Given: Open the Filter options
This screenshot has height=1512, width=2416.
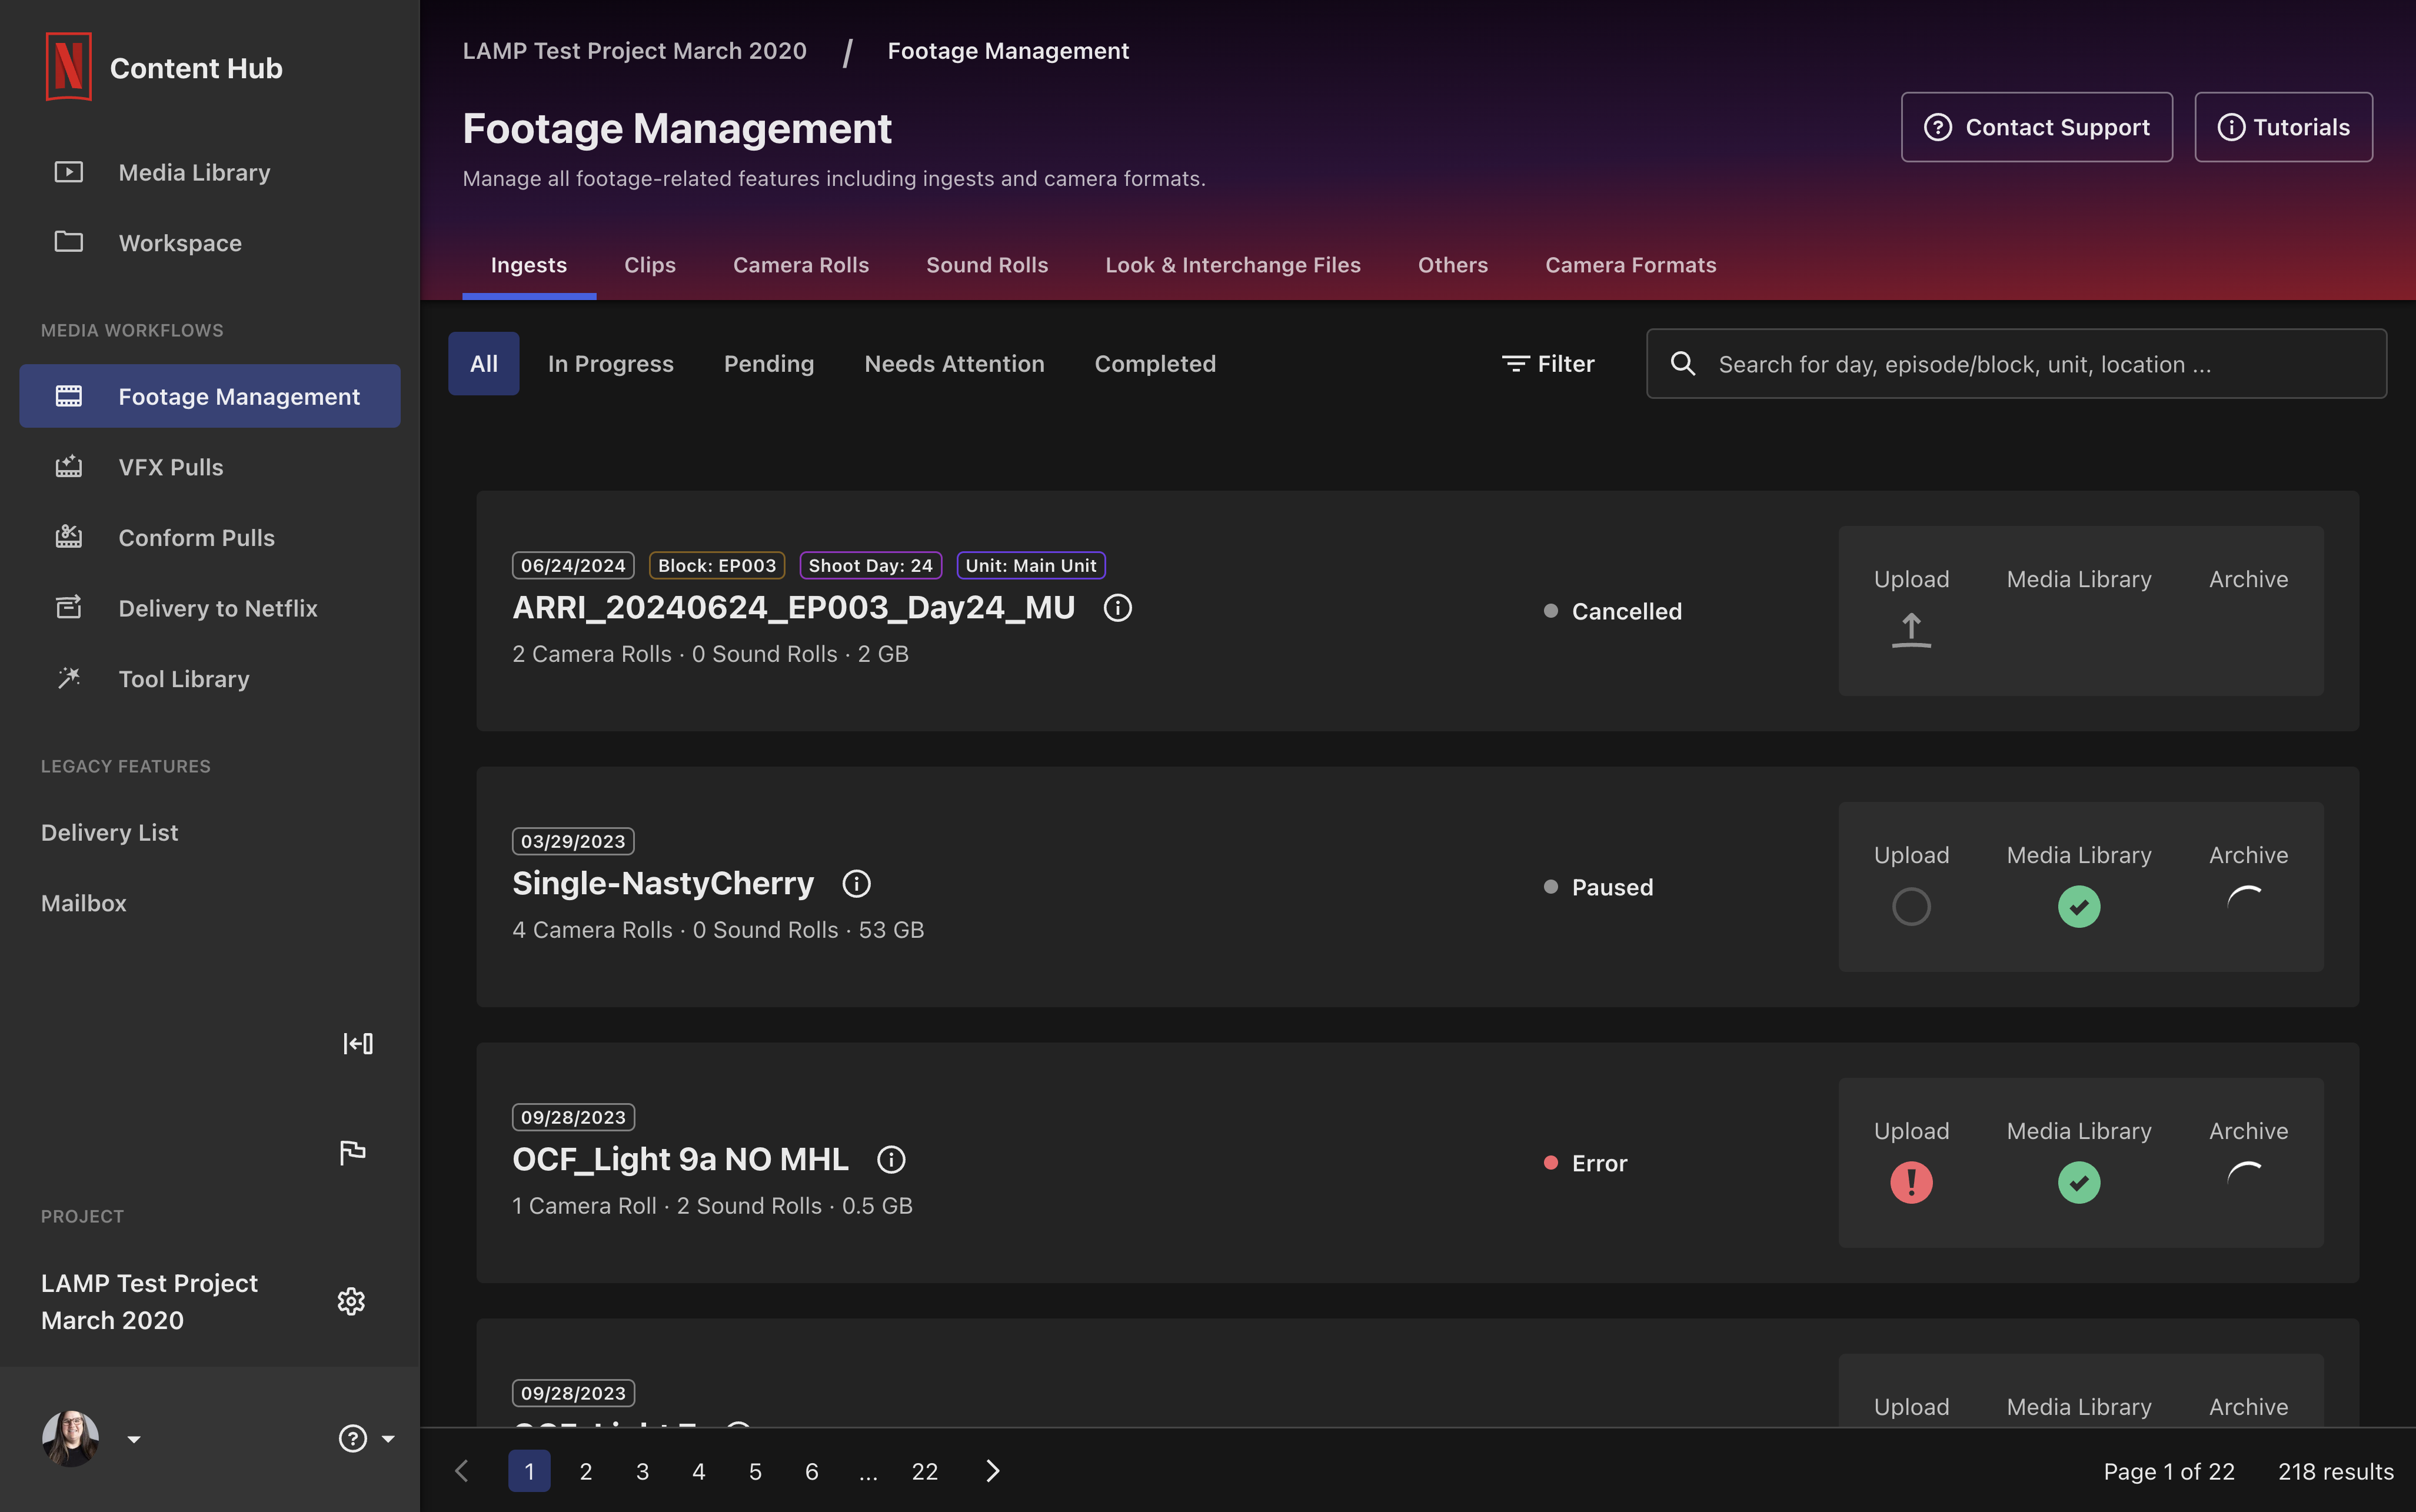Looking at the screenshot, I should [x=1548, y=363].
